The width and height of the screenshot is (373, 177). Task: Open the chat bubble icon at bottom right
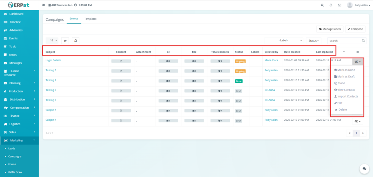363,168
